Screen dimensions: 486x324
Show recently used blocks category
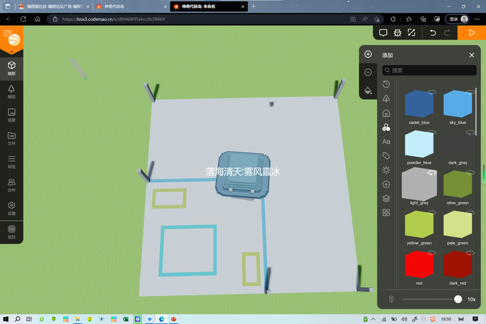tap(386, 84)
